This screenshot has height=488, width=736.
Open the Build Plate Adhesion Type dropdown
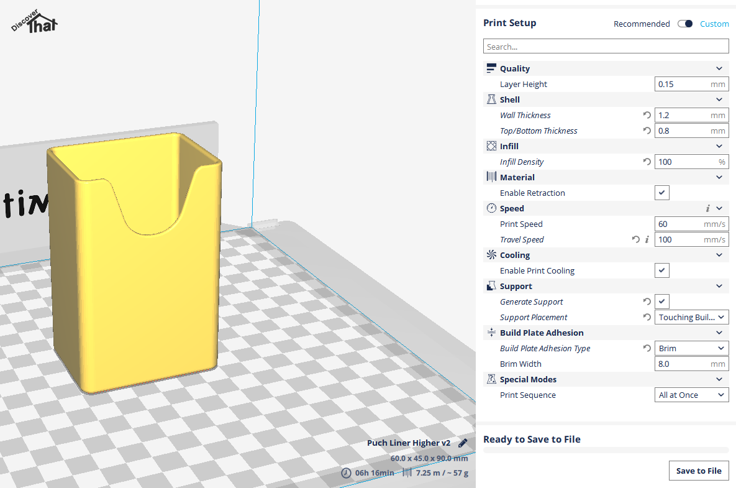tap(691, 348)
